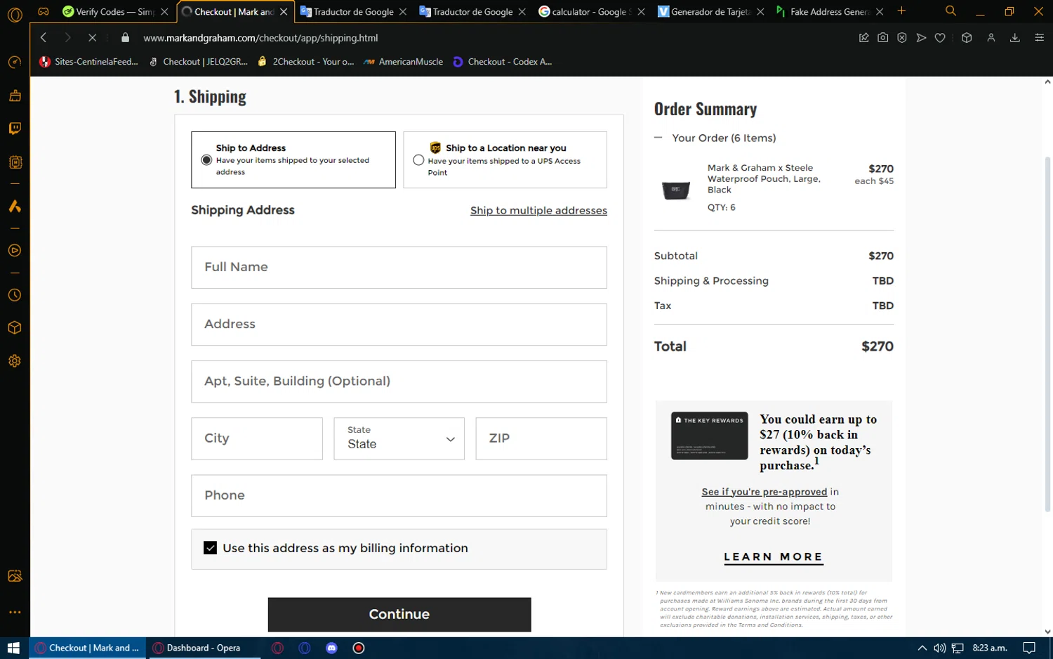
Task: Open the Checkout - Codex A... bookmark
Action: [x=503, y=62]
